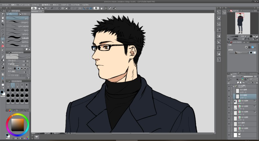
Task: Select the カブラペン sub tool
Action: pos(17,34)
